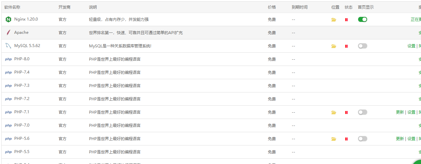Open the Nginx install folder location

pyautogui.click(x=334, y=20)
